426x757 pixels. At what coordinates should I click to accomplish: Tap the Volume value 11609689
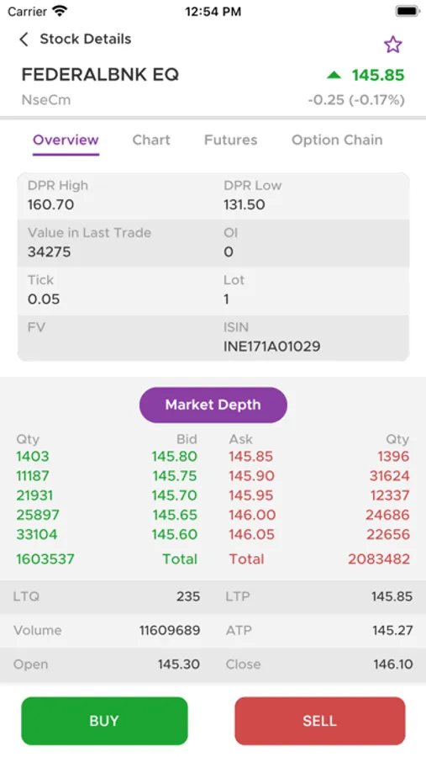170,630
